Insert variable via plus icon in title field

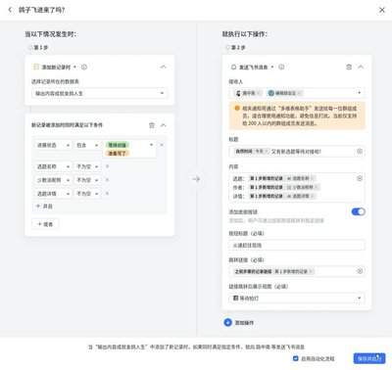pyautogui.click(x=360, y=151)
